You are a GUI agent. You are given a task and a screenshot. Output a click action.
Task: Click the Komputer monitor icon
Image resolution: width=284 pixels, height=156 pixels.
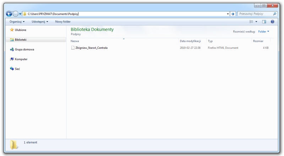tap(12, 59)
